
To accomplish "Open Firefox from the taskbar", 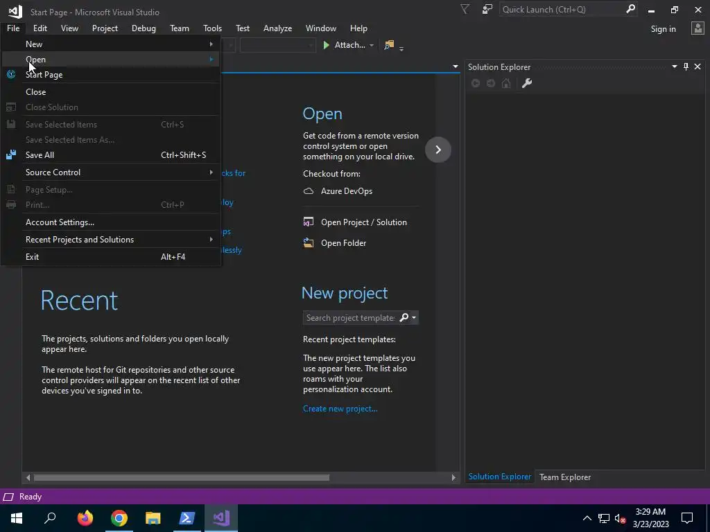I will point(85,518).
